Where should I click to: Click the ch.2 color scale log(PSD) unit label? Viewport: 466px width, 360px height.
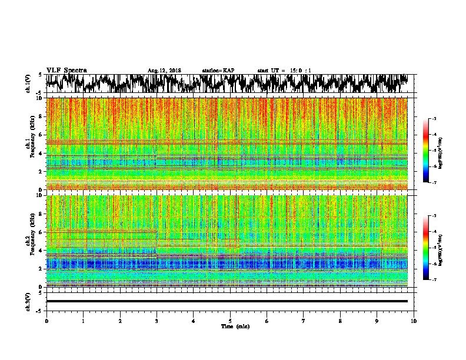tap(441, 250)
